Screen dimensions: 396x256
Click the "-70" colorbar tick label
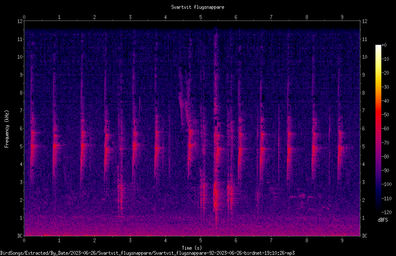tap(386, 143)
